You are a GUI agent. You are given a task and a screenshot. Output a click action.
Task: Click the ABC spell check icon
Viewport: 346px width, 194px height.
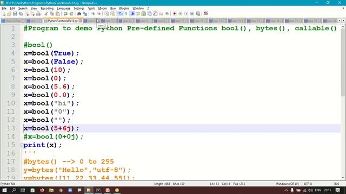coord(206,13)
